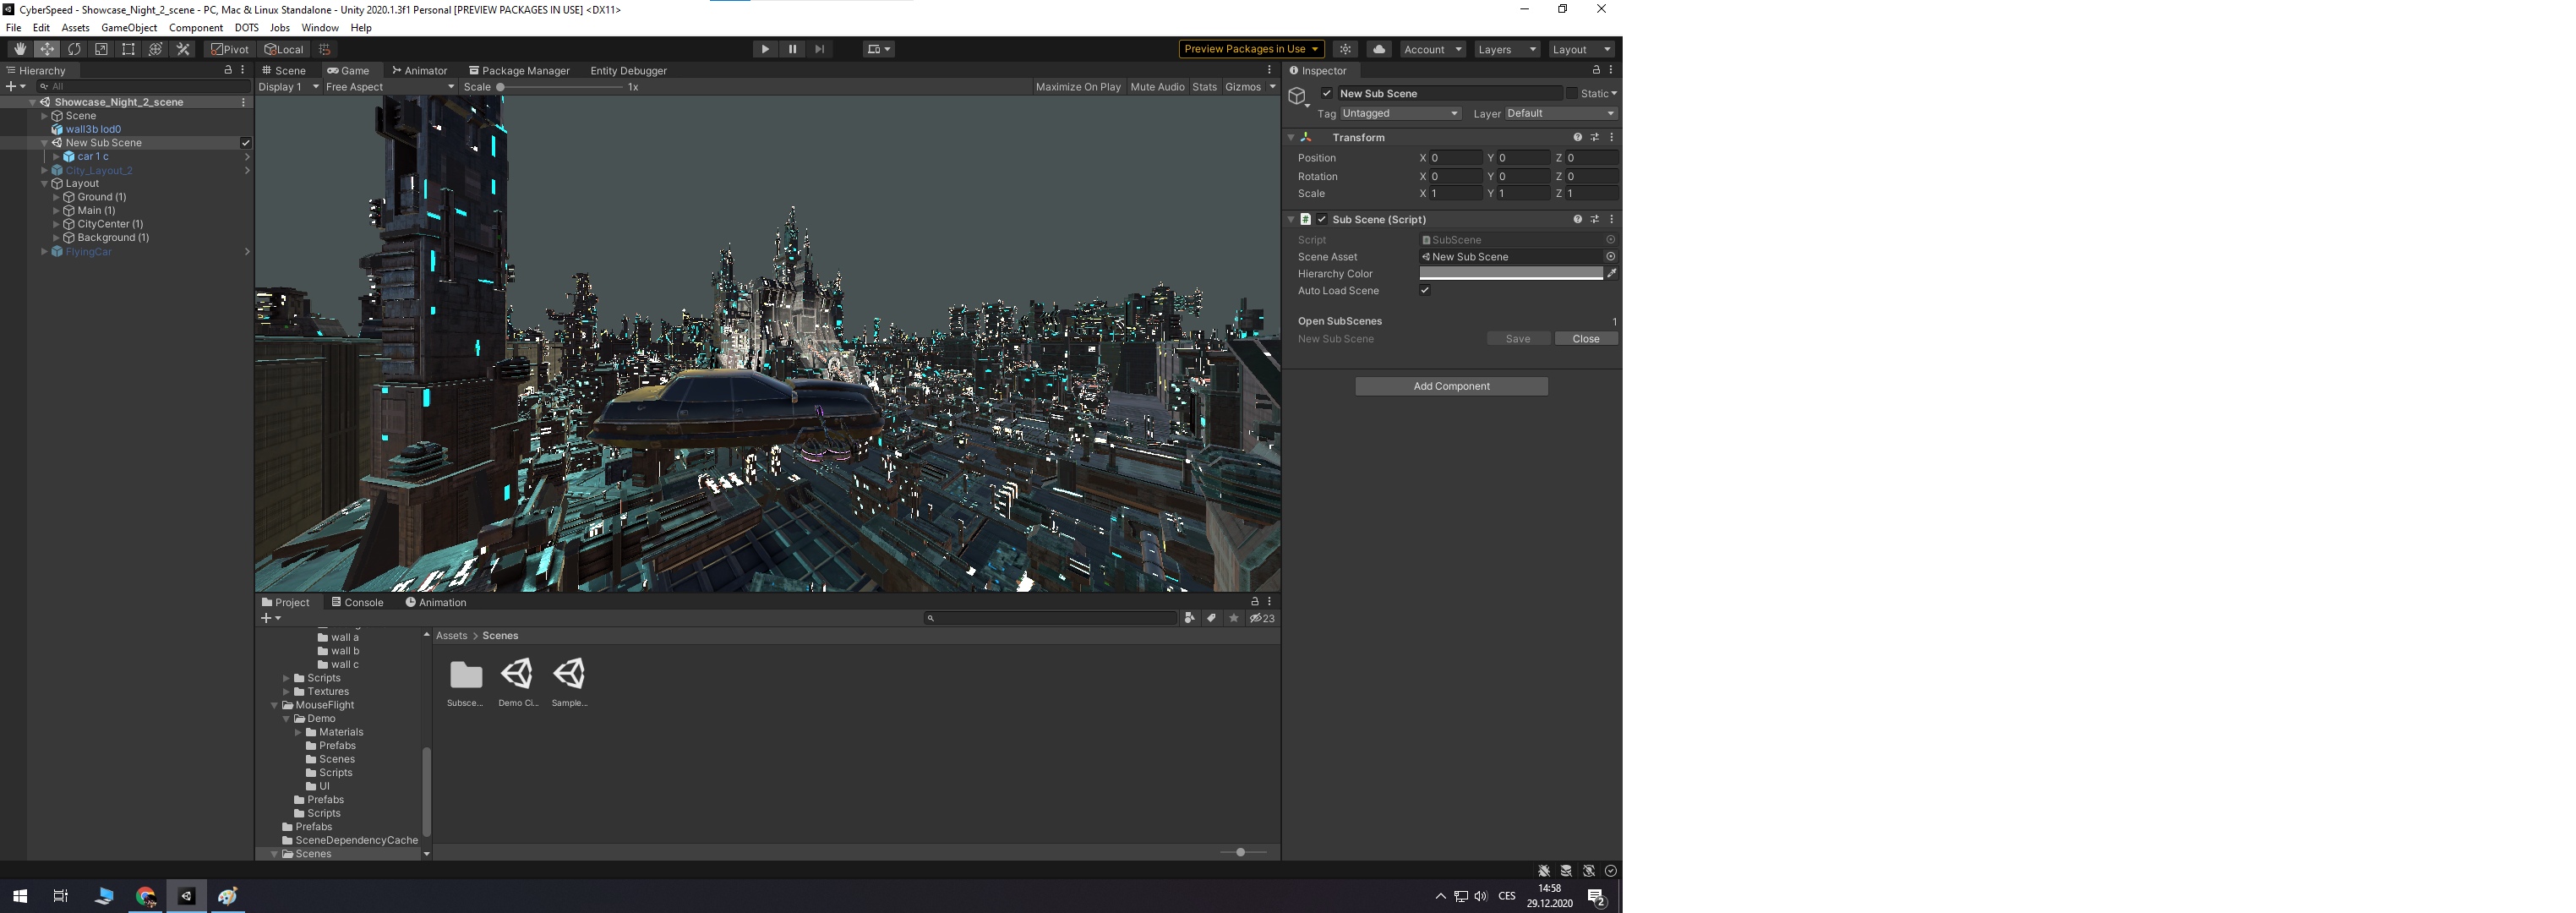
Task: Switch to the Scene tab
Action: pyautogui.click(x=284, y=71)
